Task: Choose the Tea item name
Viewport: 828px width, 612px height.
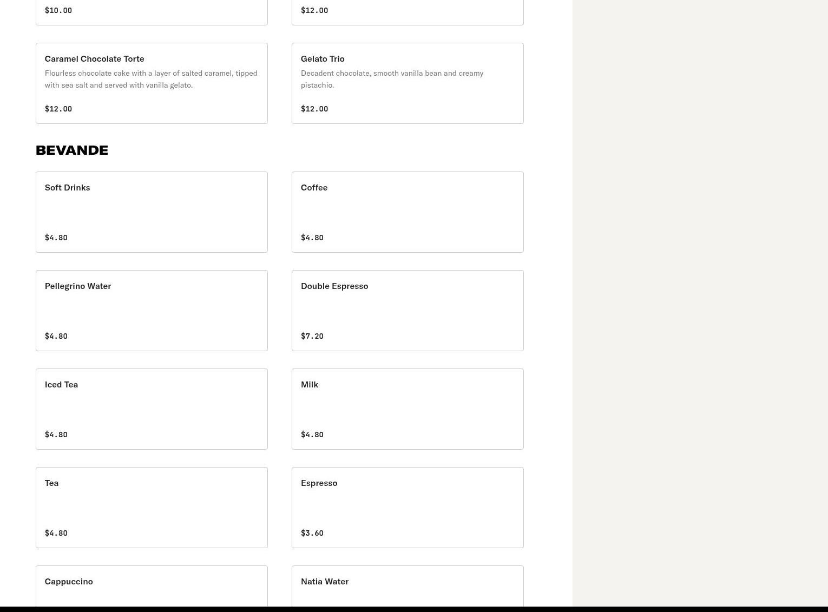Action: (52, 483)
